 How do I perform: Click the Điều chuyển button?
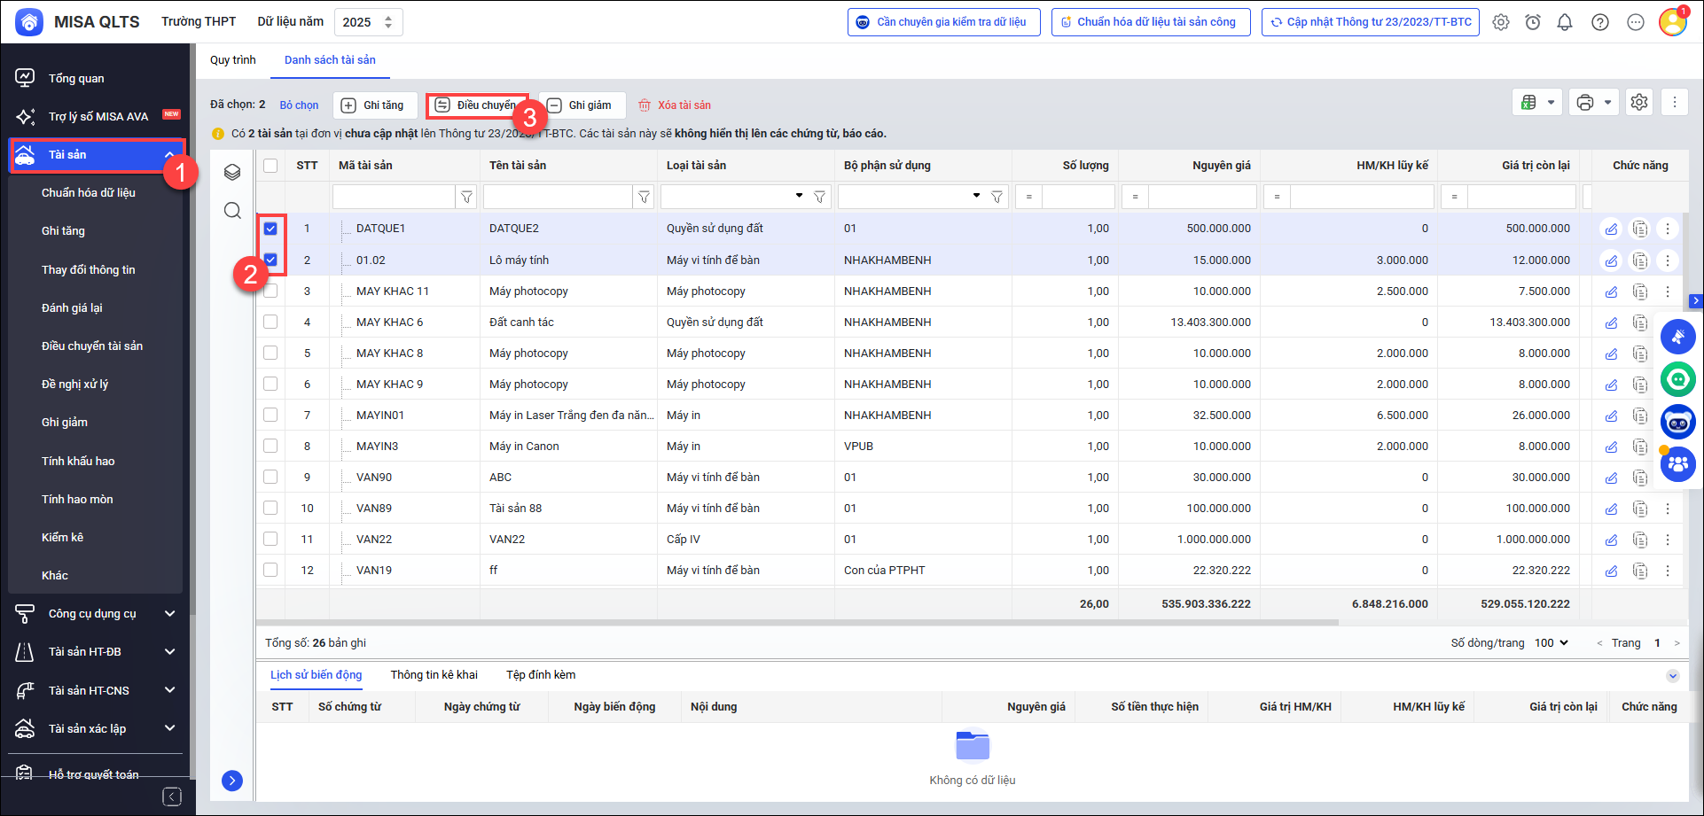pyautogui.click(x=477, y=105)
